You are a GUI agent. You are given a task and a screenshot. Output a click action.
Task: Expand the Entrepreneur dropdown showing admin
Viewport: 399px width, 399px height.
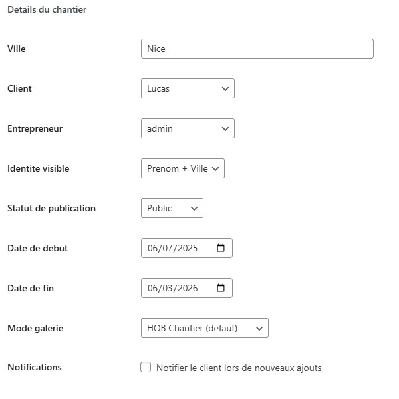click(x=188, y=128)
